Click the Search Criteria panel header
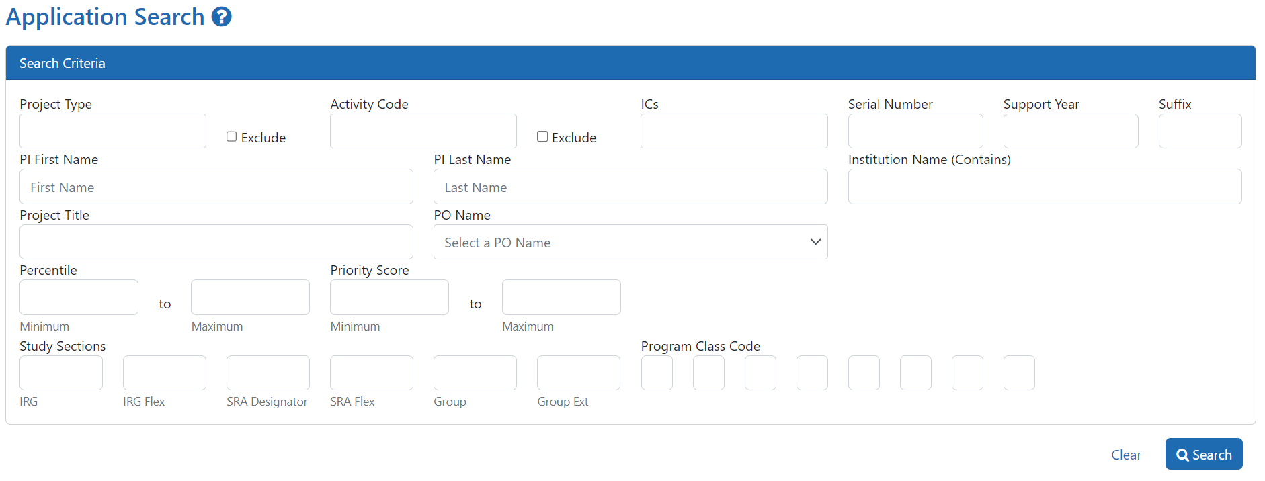The height and width of the screenshot is (481, 1265). (x=630, y=63)
